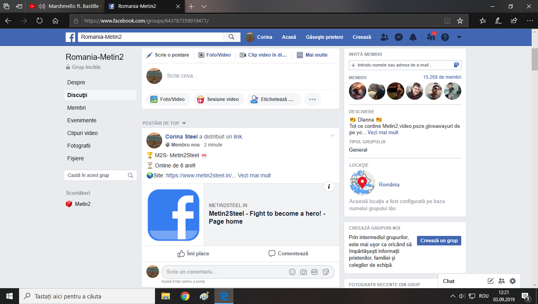Open the Edge favorites hub icon
538x304 pixels.
[483, 21]
